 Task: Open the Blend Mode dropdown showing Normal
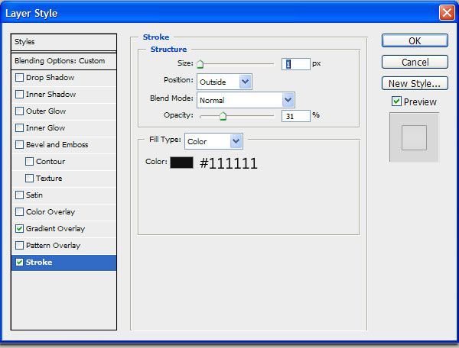[x=246, y=100]
